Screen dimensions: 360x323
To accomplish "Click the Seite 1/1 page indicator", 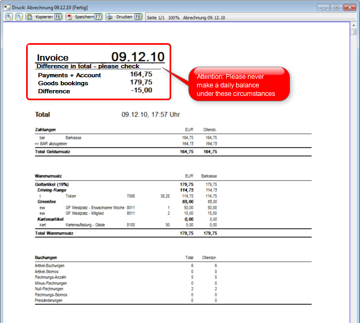I will 156,18.
